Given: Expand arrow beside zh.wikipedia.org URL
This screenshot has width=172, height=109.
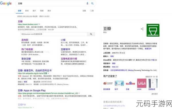Looking at the screenshot, I should coord(48,73).
